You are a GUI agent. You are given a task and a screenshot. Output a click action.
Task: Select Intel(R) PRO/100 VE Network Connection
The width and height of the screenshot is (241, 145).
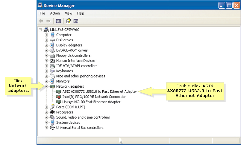click(x=94, y=97)
